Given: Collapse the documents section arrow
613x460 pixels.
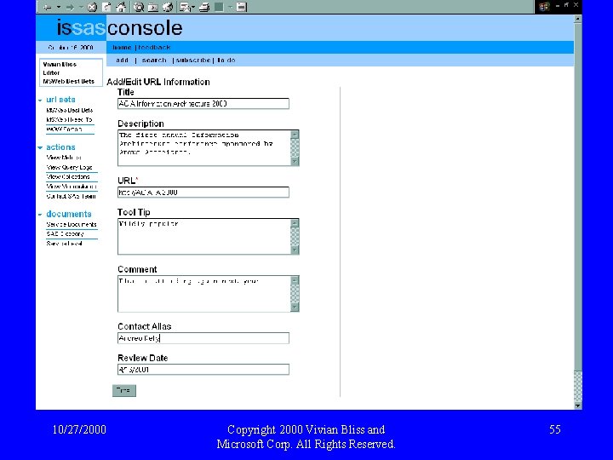Looking at the screenshot, I should [40, 215].
